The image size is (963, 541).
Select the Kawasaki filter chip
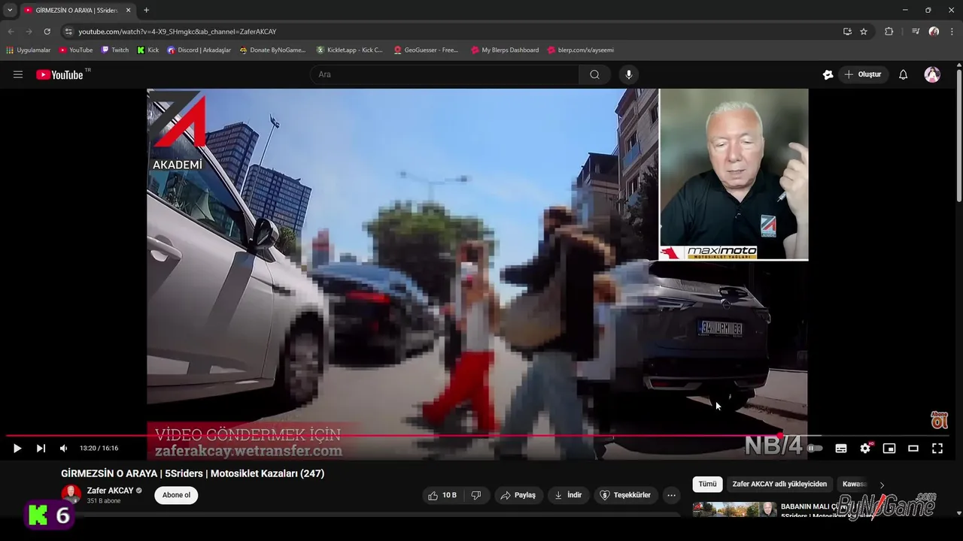855,484
